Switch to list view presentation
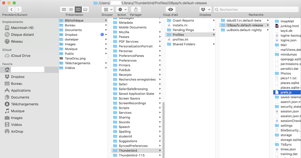301x158 pixels. tap(71, 9)
